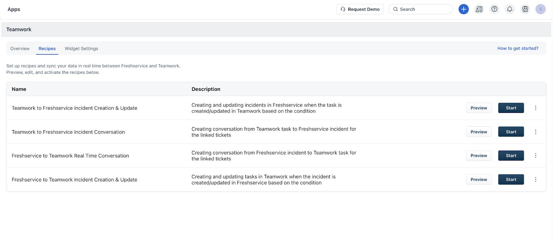Start Freshservice to Teamwork Real Time Conversation recipe
This screenshot has height=240, width=553.
[x=511, y=156]
